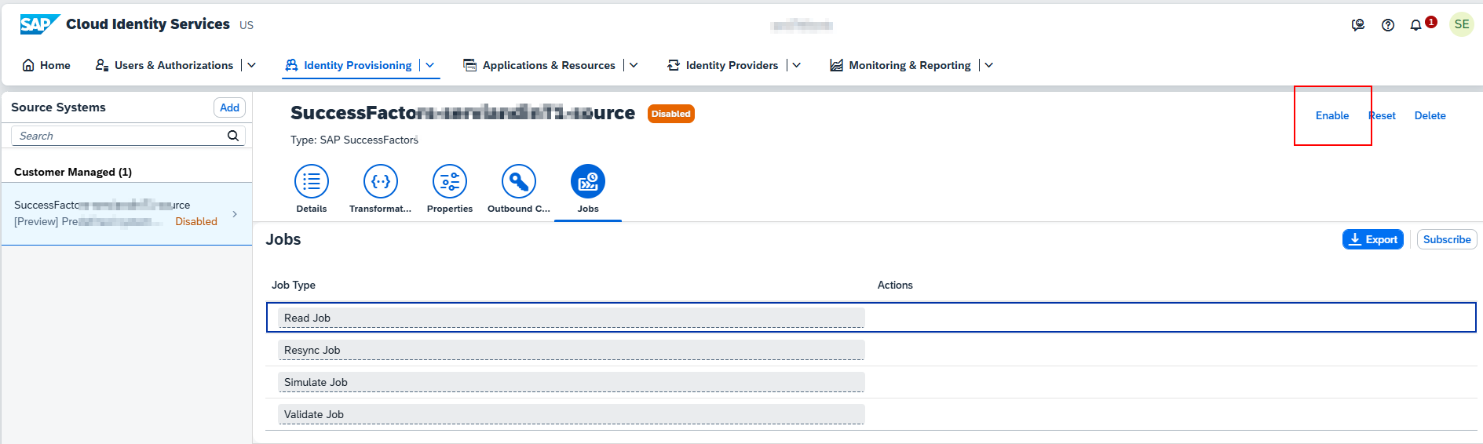Open Identity Provisioning menu
This screenshot has height=444, width=1483.
(357, 65)
